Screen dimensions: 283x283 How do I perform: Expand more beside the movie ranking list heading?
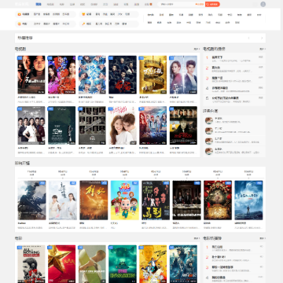pos(263,238)
